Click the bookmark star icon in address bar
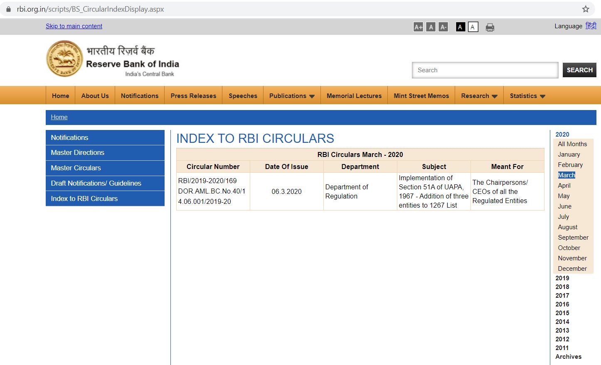601x365 pixels. click(x=586, y=9)
